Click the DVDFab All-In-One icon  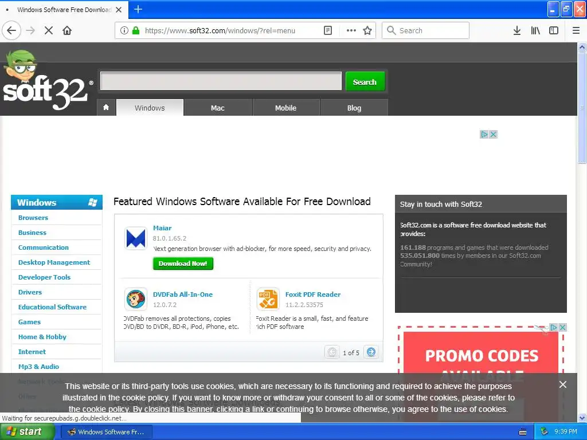[135, 299]
